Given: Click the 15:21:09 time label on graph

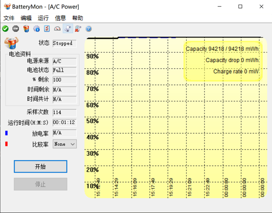Looking at the screenshot, I should (189, 187).
